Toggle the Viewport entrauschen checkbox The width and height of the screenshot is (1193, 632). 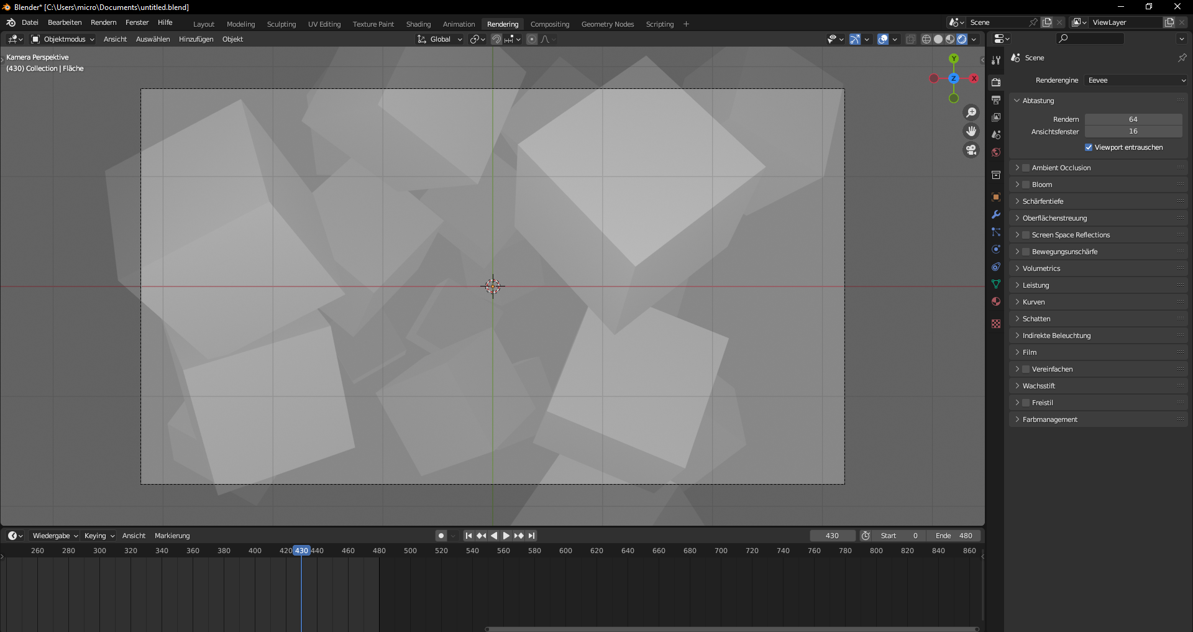1089,147
